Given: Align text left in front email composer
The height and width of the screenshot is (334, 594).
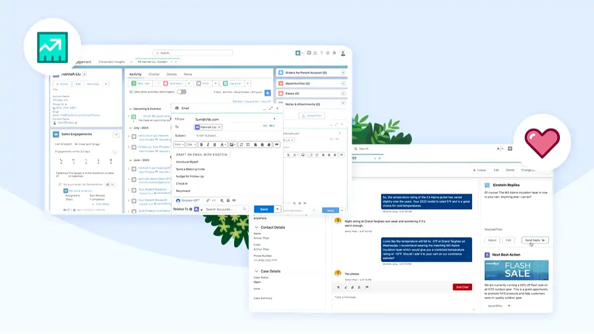Looking at the screenshot, I should coord(255,144).
